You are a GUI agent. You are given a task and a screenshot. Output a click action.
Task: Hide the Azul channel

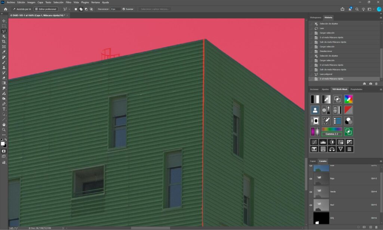(x=311, y=205)
